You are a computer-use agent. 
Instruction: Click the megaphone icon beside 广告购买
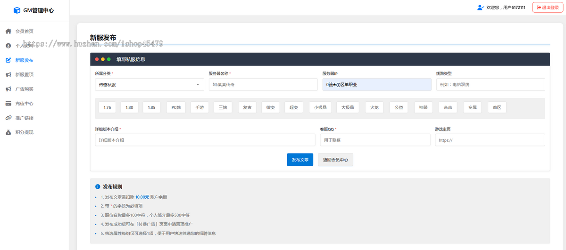(x=8, y=89)
